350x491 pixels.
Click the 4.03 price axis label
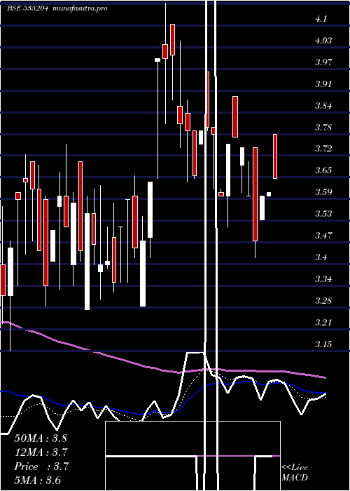click(x=323, y=41)
